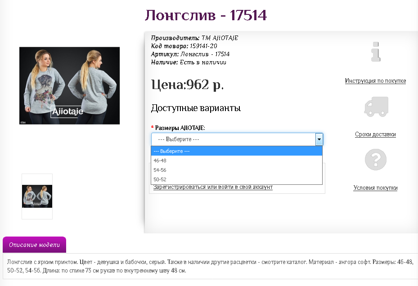Click the Лонгслив - 17514 page title
Viewport: 418px width, 286px height.
point(206,15)
